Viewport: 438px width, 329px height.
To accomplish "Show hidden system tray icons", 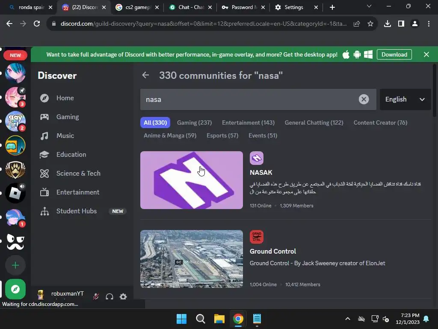I will [x=348, y=319].
